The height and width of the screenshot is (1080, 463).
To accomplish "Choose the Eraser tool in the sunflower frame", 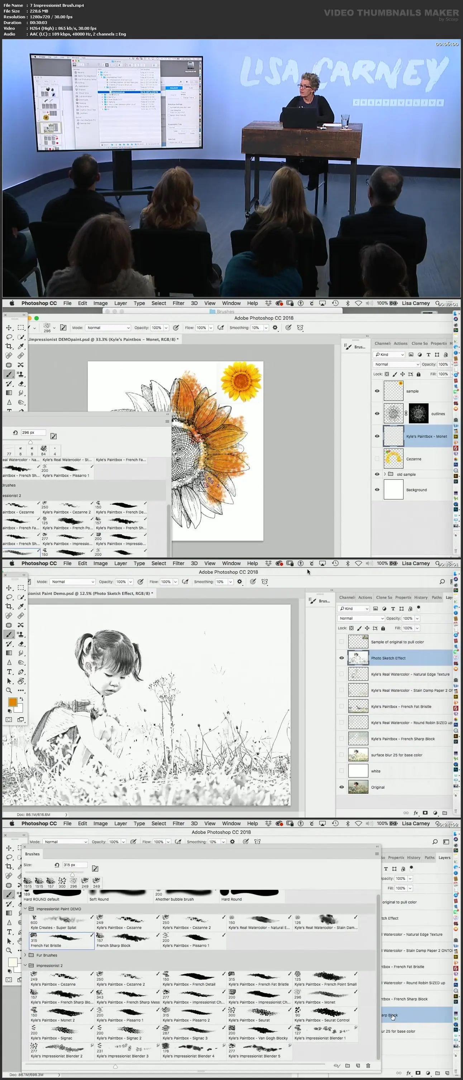I will [21, 384].
